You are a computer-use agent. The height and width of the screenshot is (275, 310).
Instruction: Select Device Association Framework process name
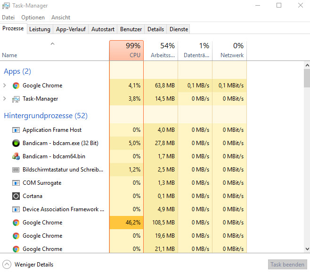point(63,209)
